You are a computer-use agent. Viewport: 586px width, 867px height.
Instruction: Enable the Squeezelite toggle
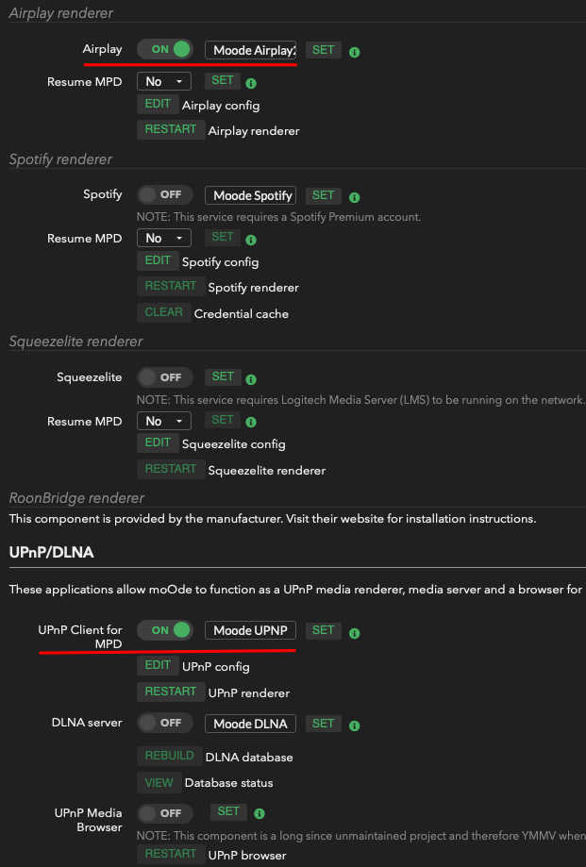coord(165,377)
